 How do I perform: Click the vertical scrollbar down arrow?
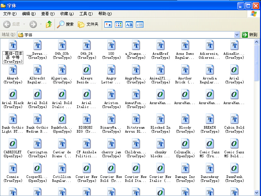coord(257,193)
